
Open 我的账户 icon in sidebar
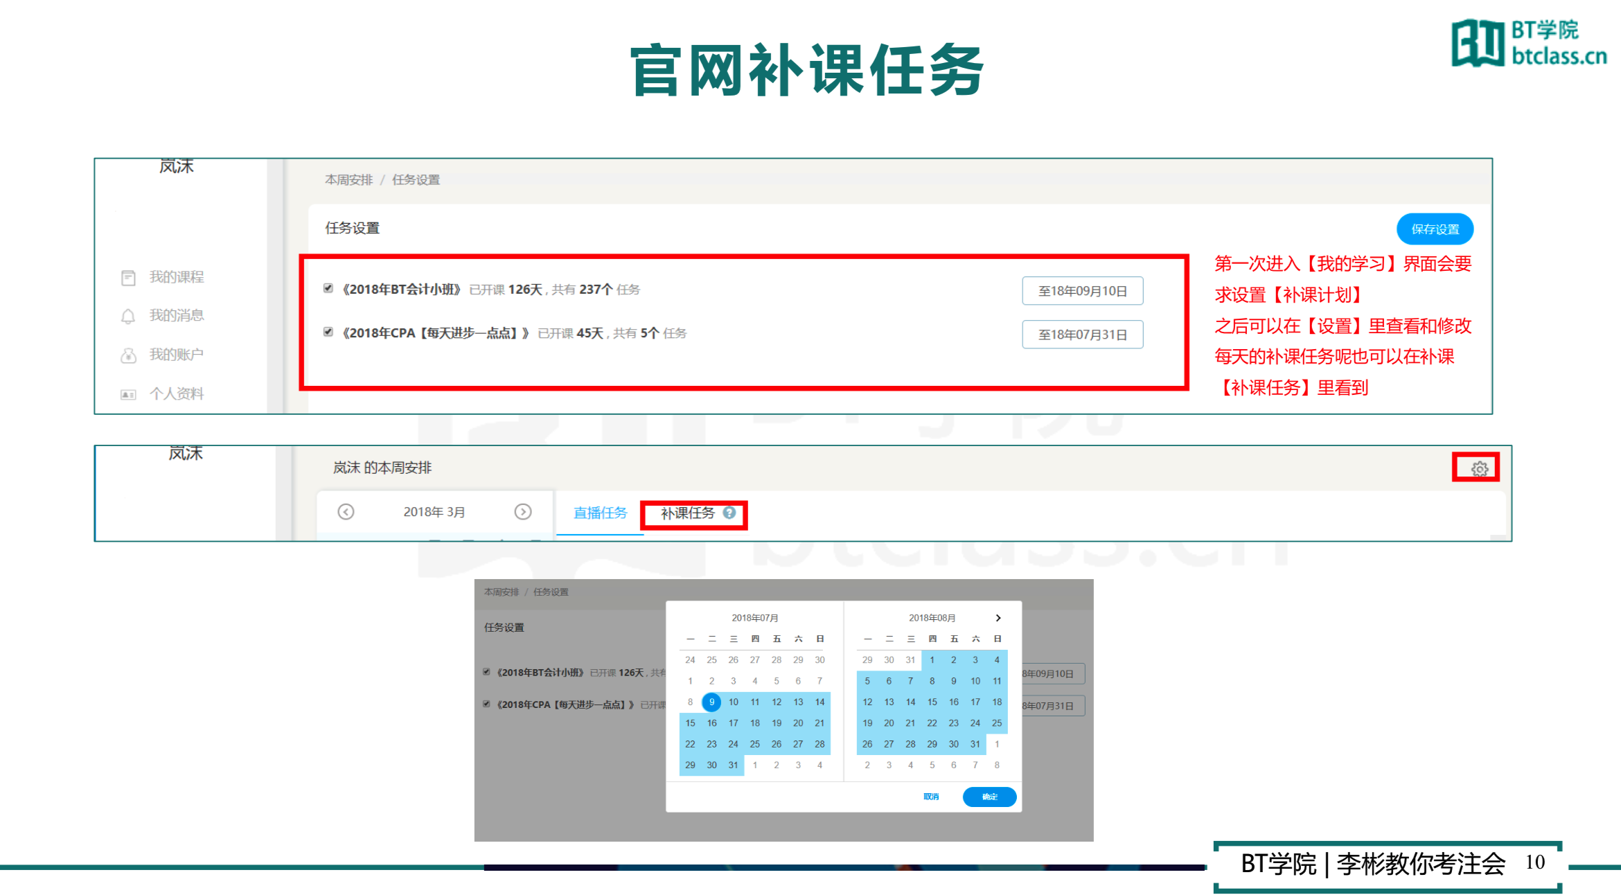(x=128, y=355)
